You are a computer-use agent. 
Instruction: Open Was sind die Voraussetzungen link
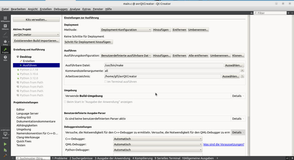pyautogui.click(x=224, y=144)
